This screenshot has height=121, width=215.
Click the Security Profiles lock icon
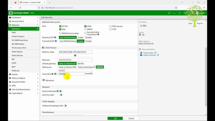[10, 82]
